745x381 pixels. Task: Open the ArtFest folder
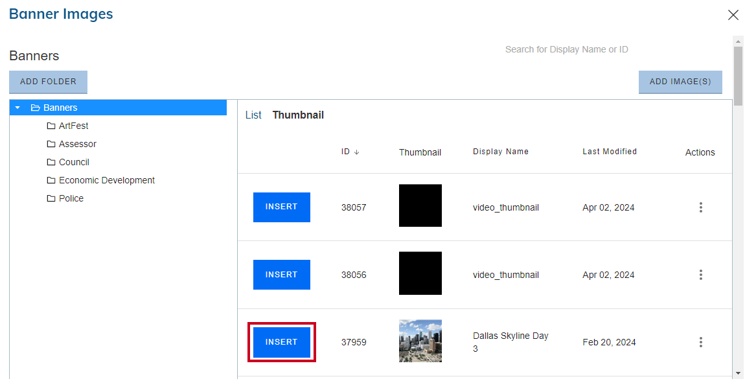(x=73, y=126)
